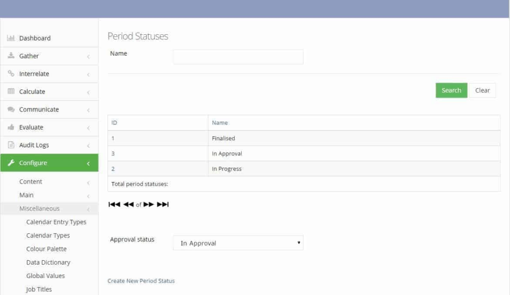510x295 pixels.
Task: Click the Audit Logs document icon
Action: [11, 145]
